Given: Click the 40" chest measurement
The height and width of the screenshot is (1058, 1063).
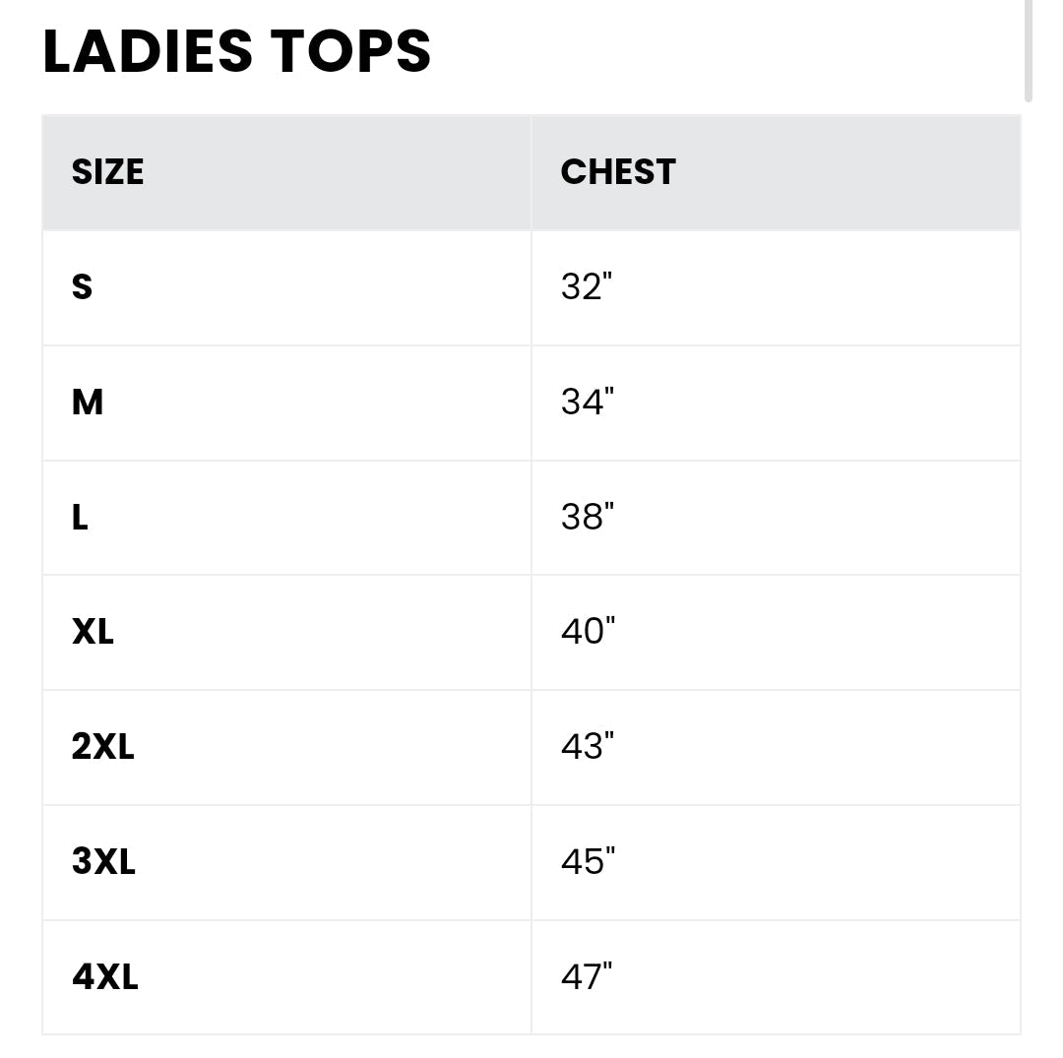Looking at the screenshot, I should click(x=588, y=632).
